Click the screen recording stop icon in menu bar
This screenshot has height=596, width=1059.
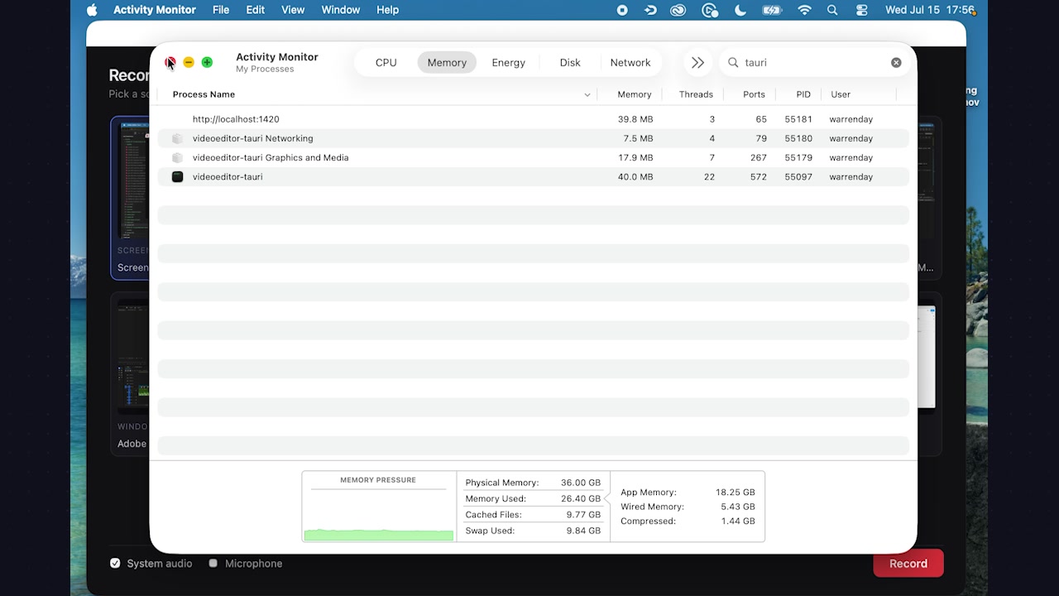[x=622, y=10]
